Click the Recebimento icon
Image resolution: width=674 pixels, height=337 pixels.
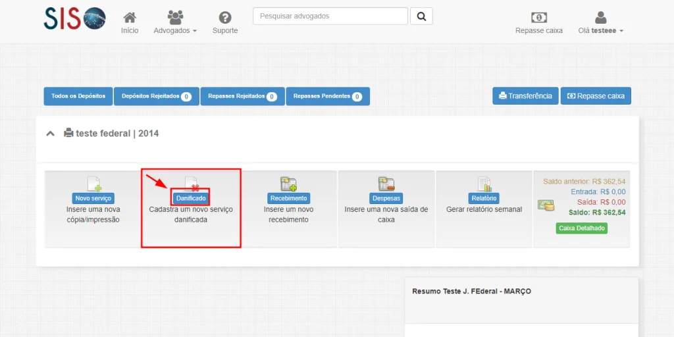[289, 184]
